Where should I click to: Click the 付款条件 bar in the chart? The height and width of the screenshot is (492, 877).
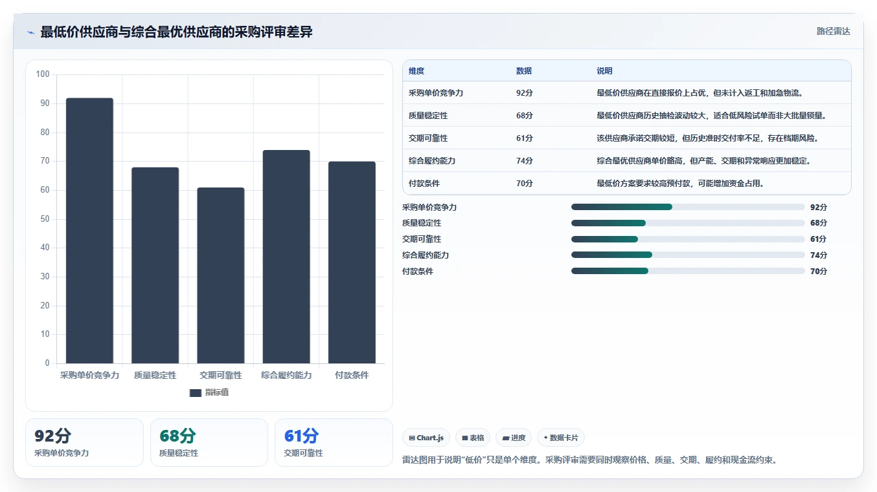pyautogui.click(x=352, y=262)
